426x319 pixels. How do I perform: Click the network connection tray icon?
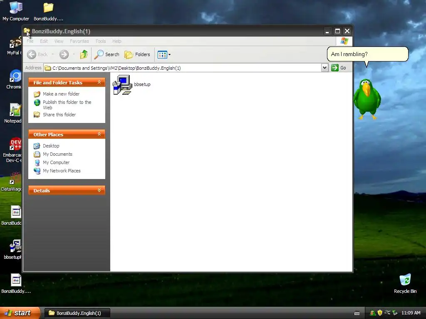(387, 313)
